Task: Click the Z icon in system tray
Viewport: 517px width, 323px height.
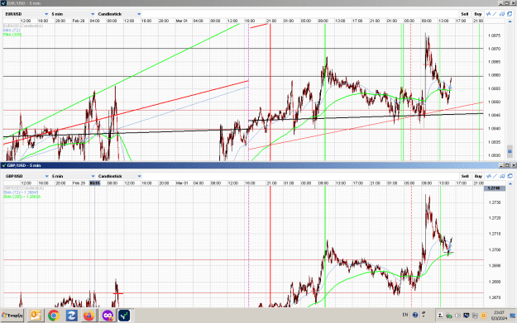Action: (441, 316)
